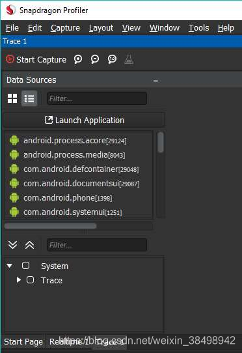Image resolution: width=242 pixels, height=353 pixels.
Task: Click the Launch Application button
Action: [85, 120]
